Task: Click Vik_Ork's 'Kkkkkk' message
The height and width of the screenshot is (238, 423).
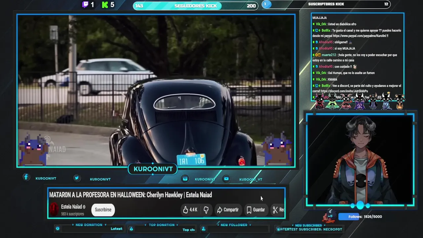Action: tap(325, 79)
